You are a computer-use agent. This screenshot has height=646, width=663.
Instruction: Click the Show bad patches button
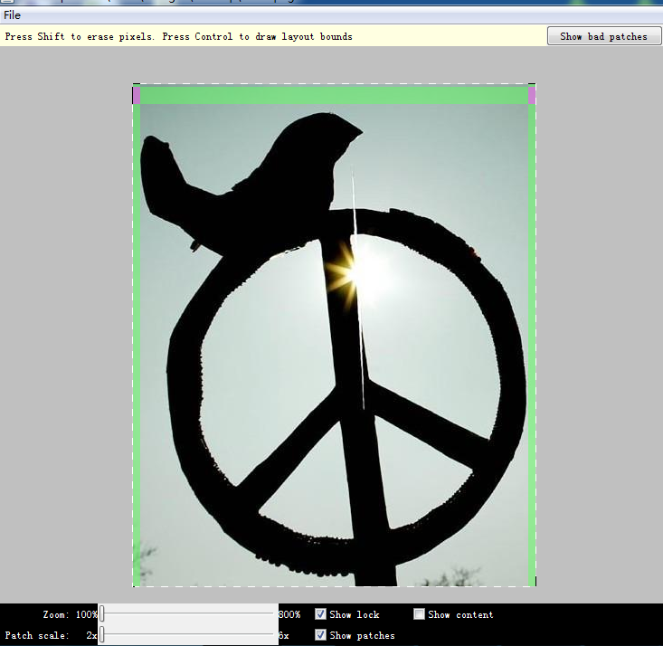[603, 36]
